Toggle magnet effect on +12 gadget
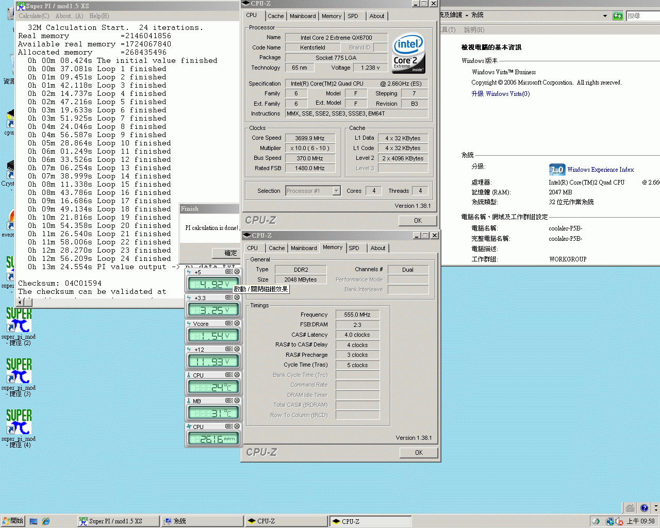 click(229, 349)
